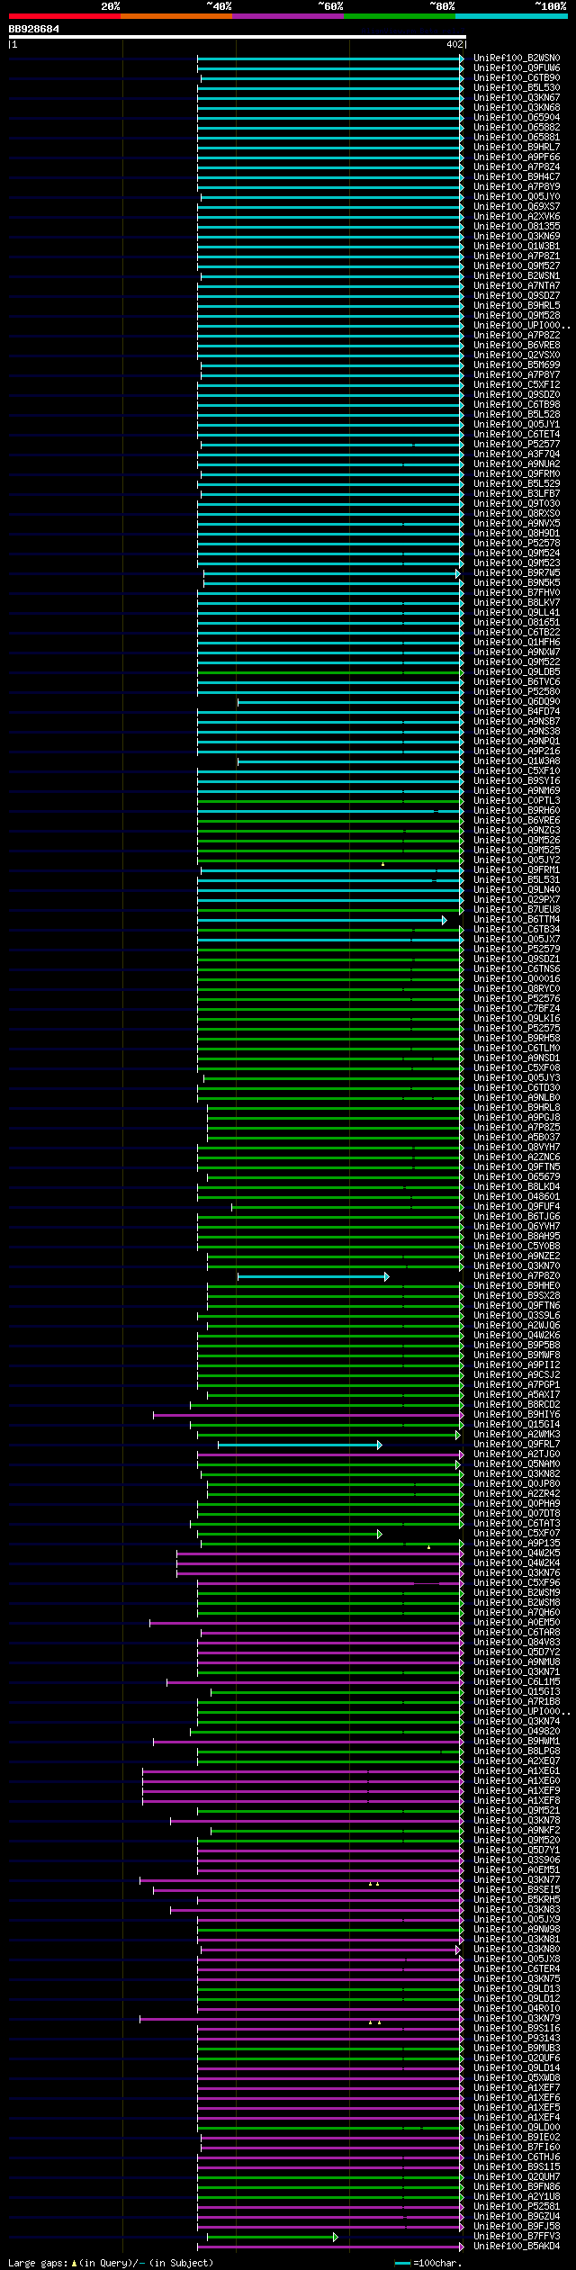Viewport: 576px width, 2270px height.
Task: Select the UniRef100_A9NSD1 label
Action: [517, 1058]
